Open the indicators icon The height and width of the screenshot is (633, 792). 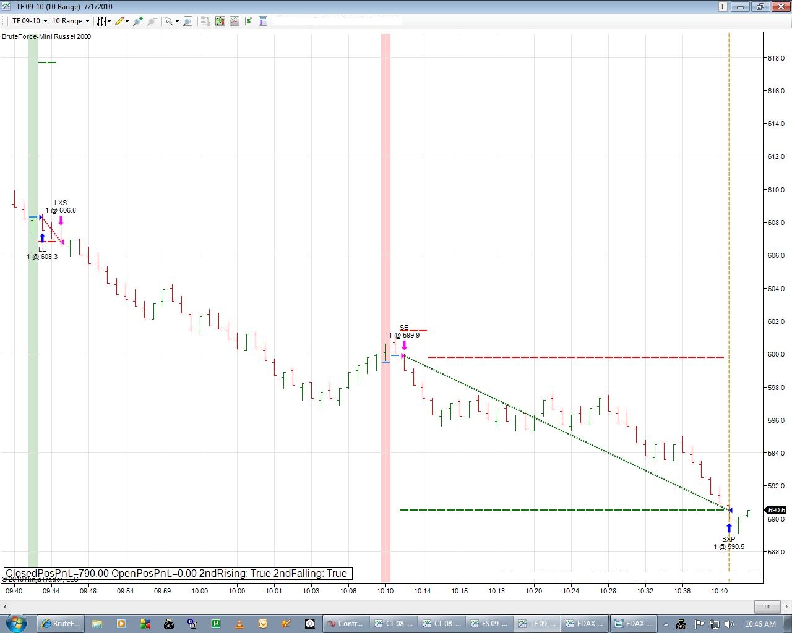pyautogui.click(x=235, y=21)
